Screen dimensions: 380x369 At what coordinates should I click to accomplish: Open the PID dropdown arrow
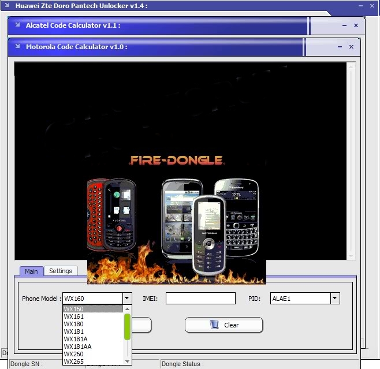(335, 298)
